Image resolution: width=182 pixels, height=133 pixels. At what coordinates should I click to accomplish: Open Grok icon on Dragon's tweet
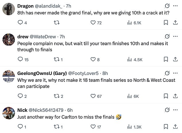(167, 6)
